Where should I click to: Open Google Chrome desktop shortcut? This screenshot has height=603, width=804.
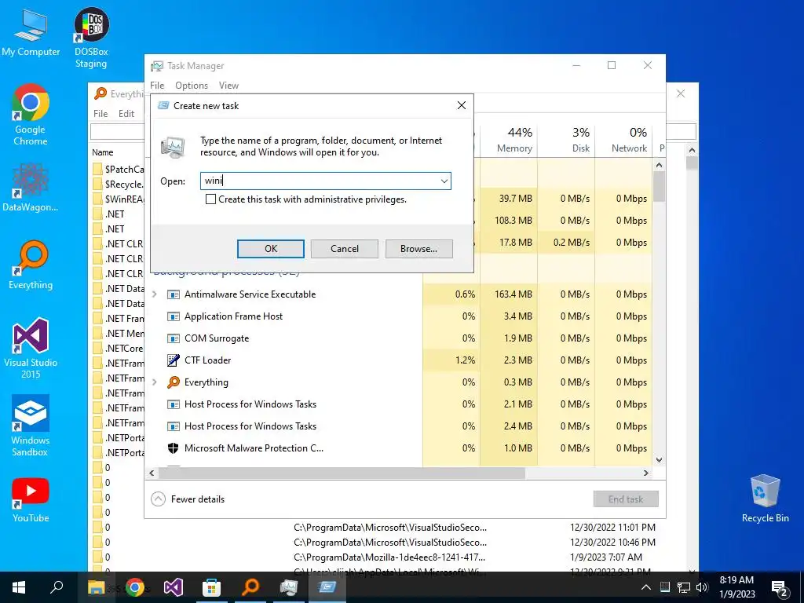pos(31,115)
